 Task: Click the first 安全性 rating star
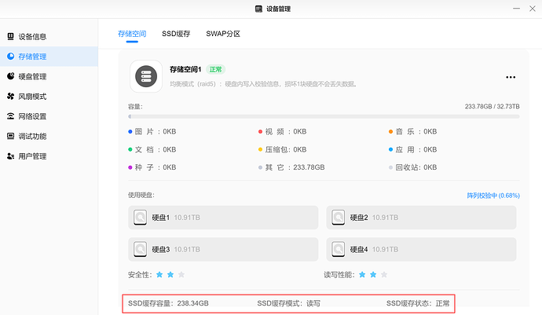(159, 275)
